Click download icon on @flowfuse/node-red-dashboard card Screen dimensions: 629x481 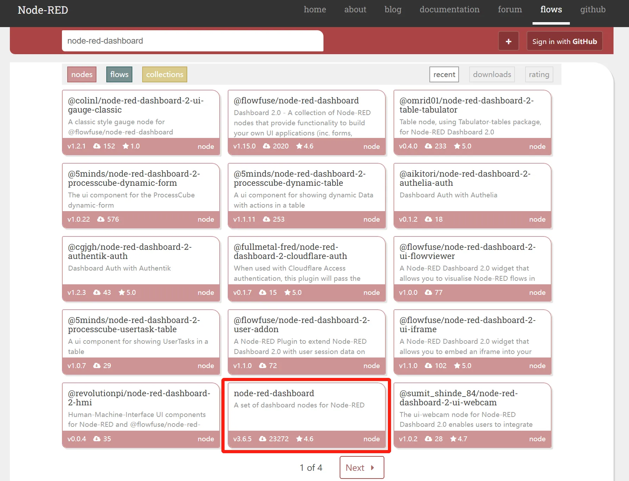pos(266,146)
